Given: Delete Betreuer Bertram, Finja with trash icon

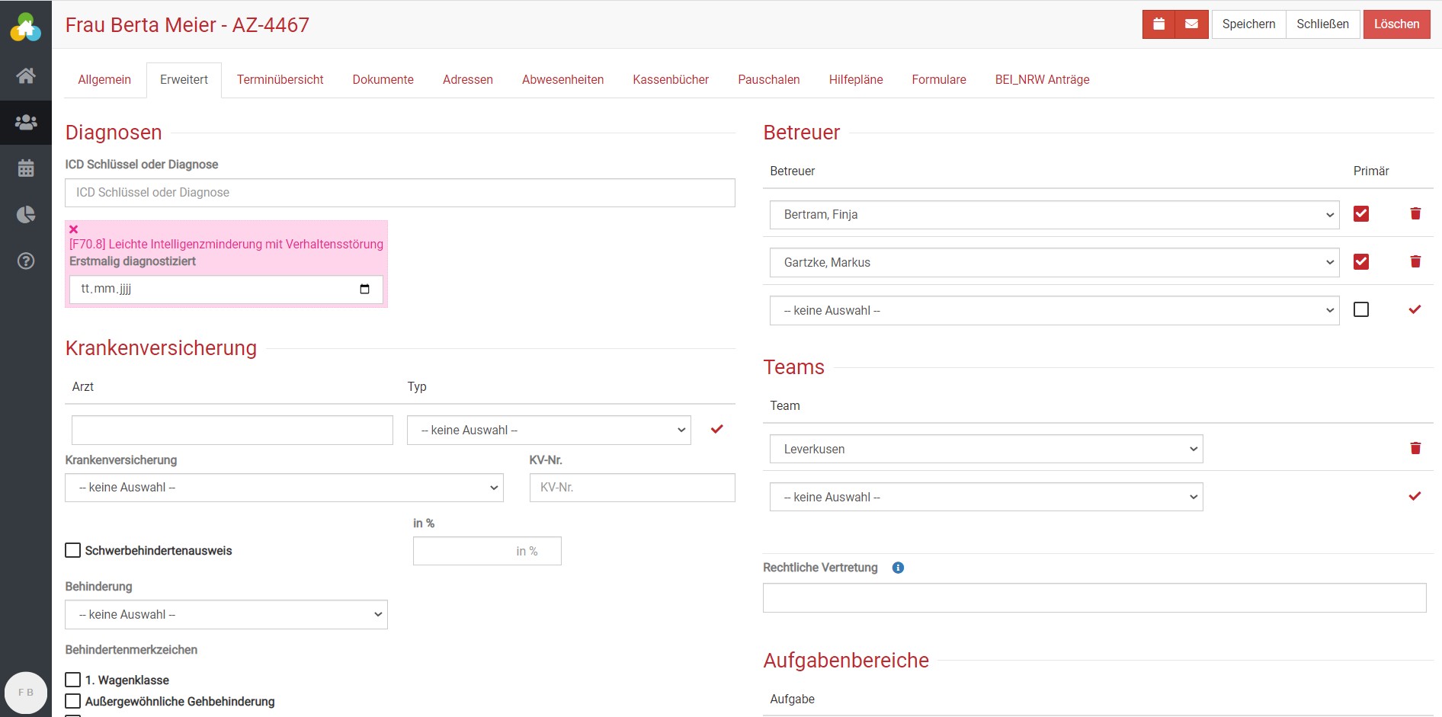Looking at the screenshot, I should (1415, 214).
